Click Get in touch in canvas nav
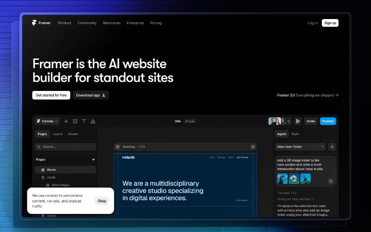 pyautogui.click(x=243, y=157)
